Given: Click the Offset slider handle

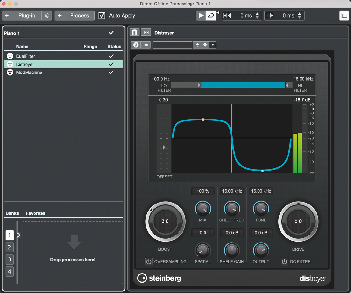Looking at the screenshot, I should pyautogui.click(x=164, y=147).
